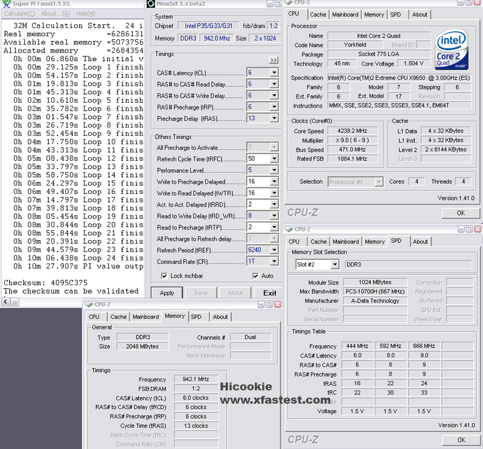Click the Chipset Intel P35/G33/G31 field
The width and height of the screenshot is (483, 449).
coord(208,26)
